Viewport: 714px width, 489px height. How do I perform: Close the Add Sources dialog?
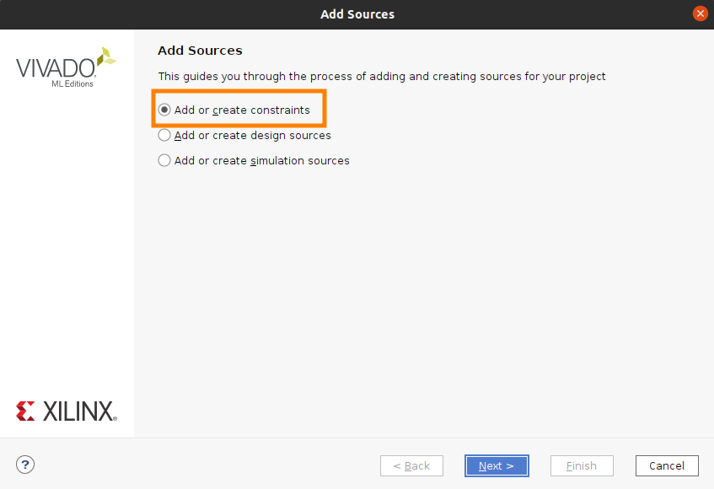tap(700, 13)
